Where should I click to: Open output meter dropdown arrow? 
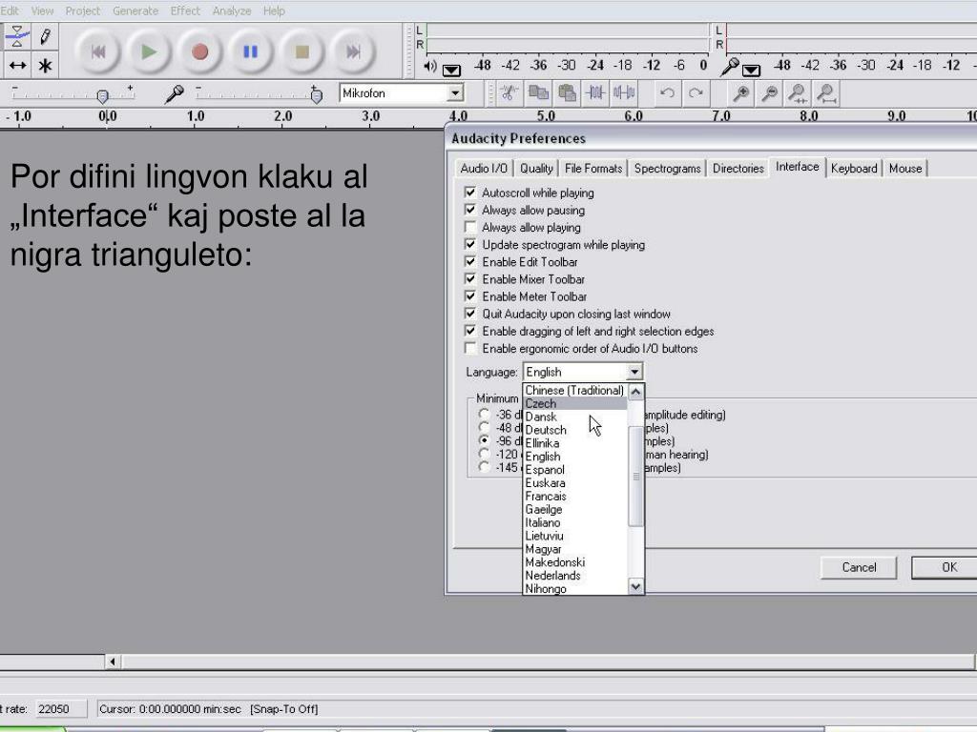click(451, 70)
